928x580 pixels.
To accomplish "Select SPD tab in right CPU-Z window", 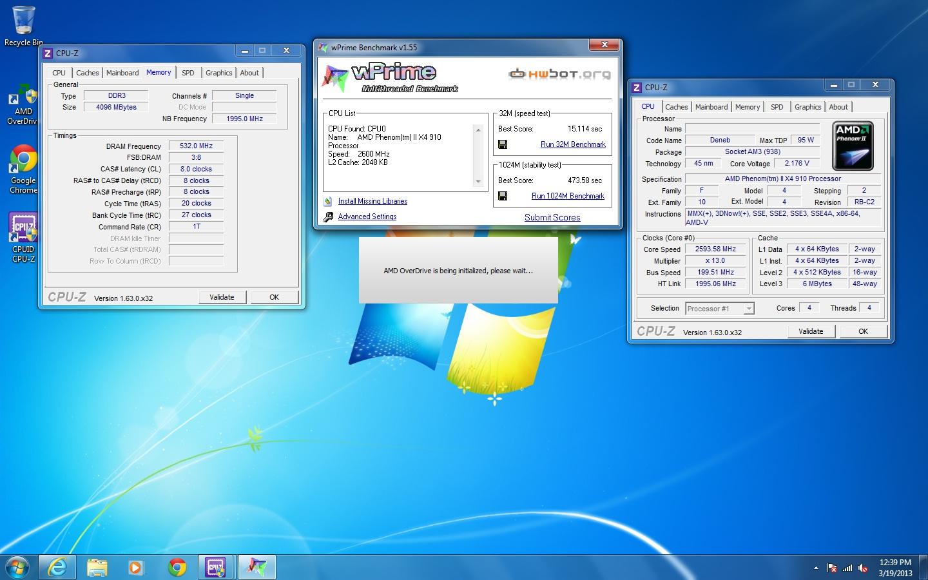I will (777, 107).
